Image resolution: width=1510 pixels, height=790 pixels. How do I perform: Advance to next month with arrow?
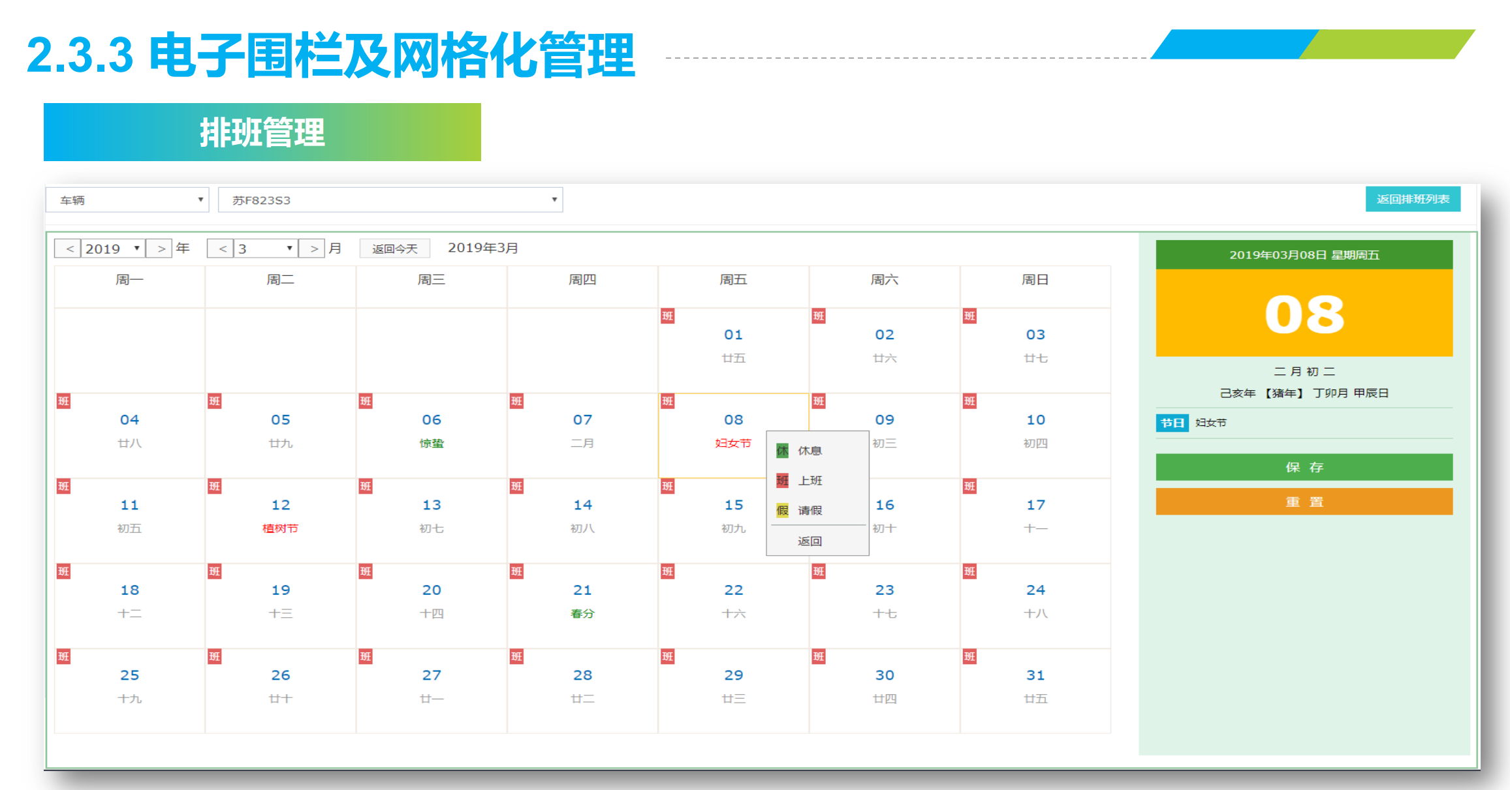313,249
